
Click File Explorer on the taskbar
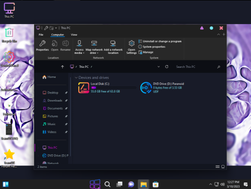tap(144, 184)
